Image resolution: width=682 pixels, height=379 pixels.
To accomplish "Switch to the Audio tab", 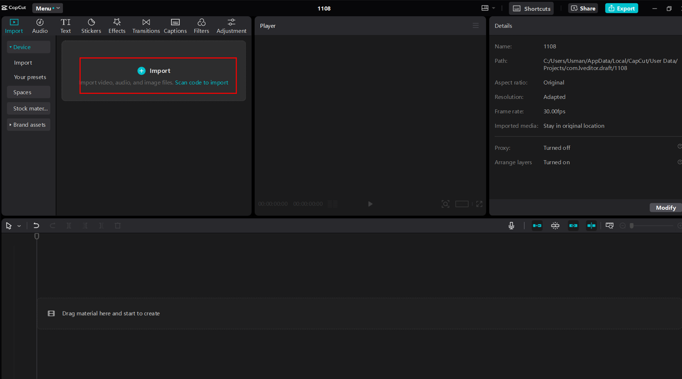I will click(40, 26).
